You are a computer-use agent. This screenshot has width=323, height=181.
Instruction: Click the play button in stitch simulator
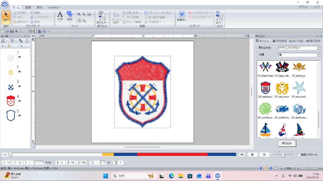tap(252, 155)
